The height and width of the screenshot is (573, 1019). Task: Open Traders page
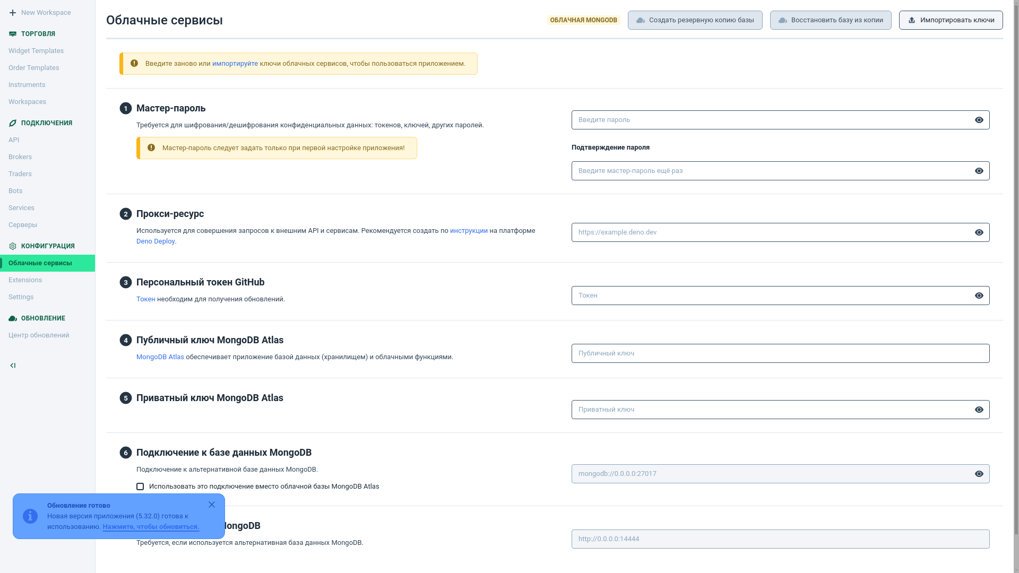47,174
